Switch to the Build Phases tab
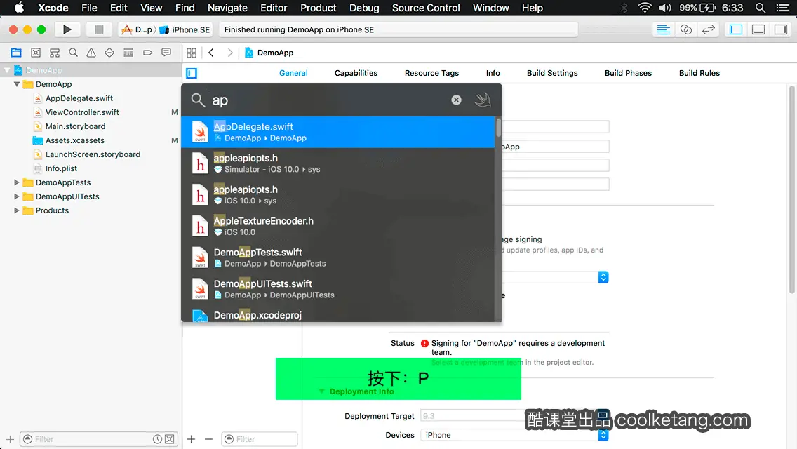This screenshot has height=449, width=797. point(628,73)
